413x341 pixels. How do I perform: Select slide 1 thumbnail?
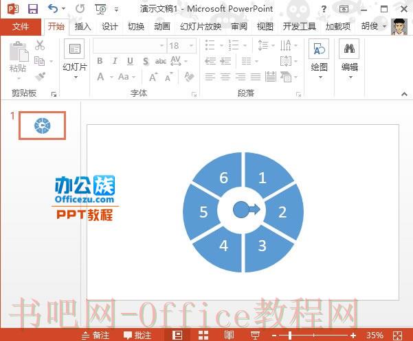(42, 126)
